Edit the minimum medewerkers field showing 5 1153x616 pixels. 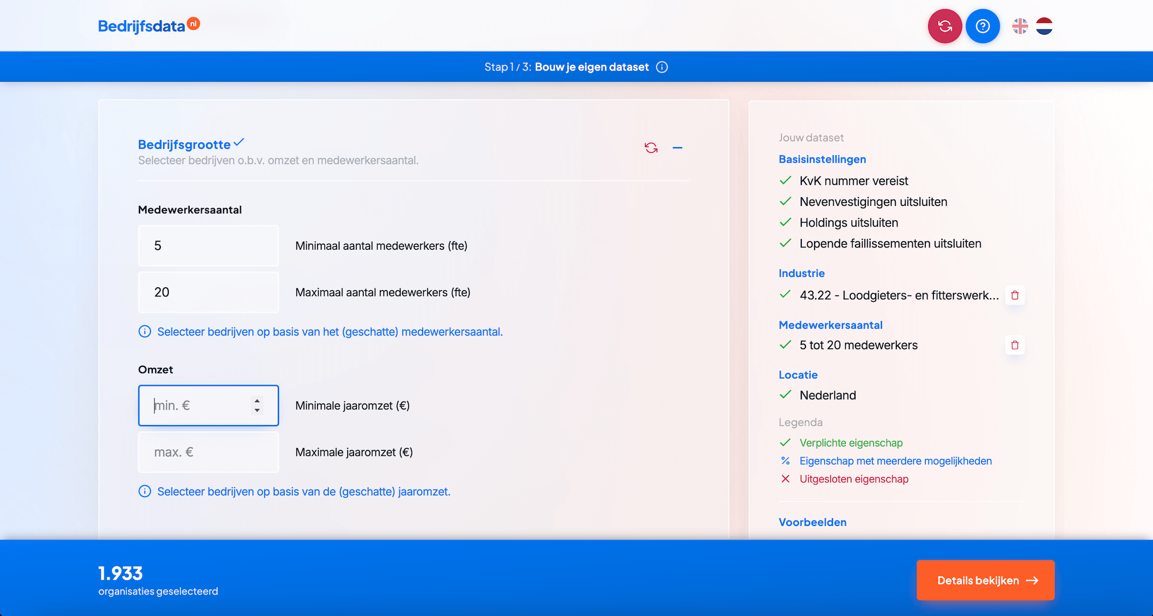[x=209, y=246]
